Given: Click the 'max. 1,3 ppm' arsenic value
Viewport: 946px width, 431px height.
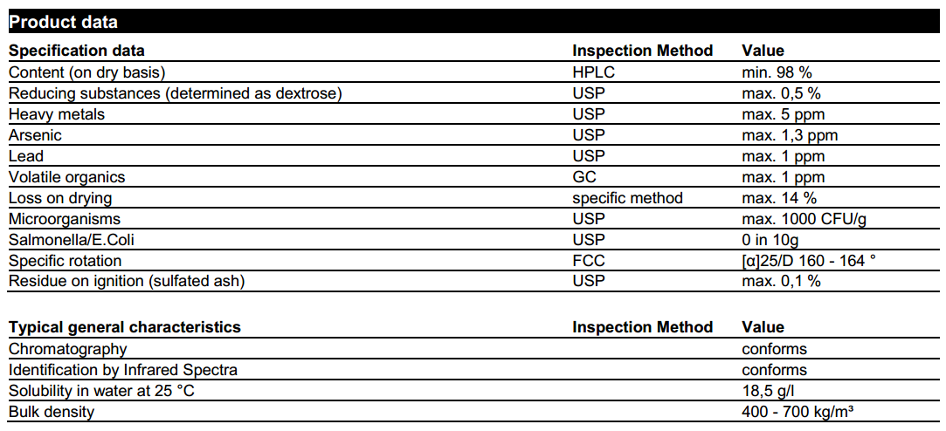Looking at the screenshot, I should 790,135.
